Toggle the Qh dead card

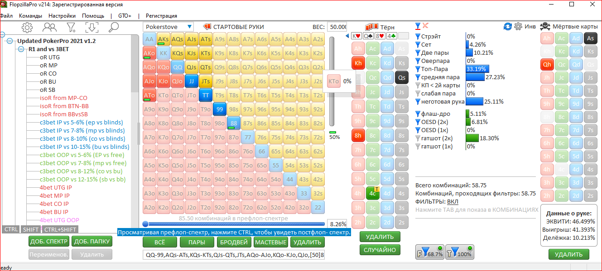[x=547, y=65]
